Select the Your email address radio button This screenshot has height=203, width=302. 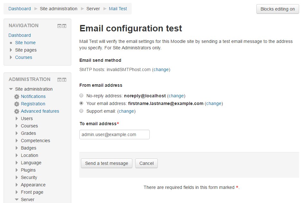pos(81,103)
